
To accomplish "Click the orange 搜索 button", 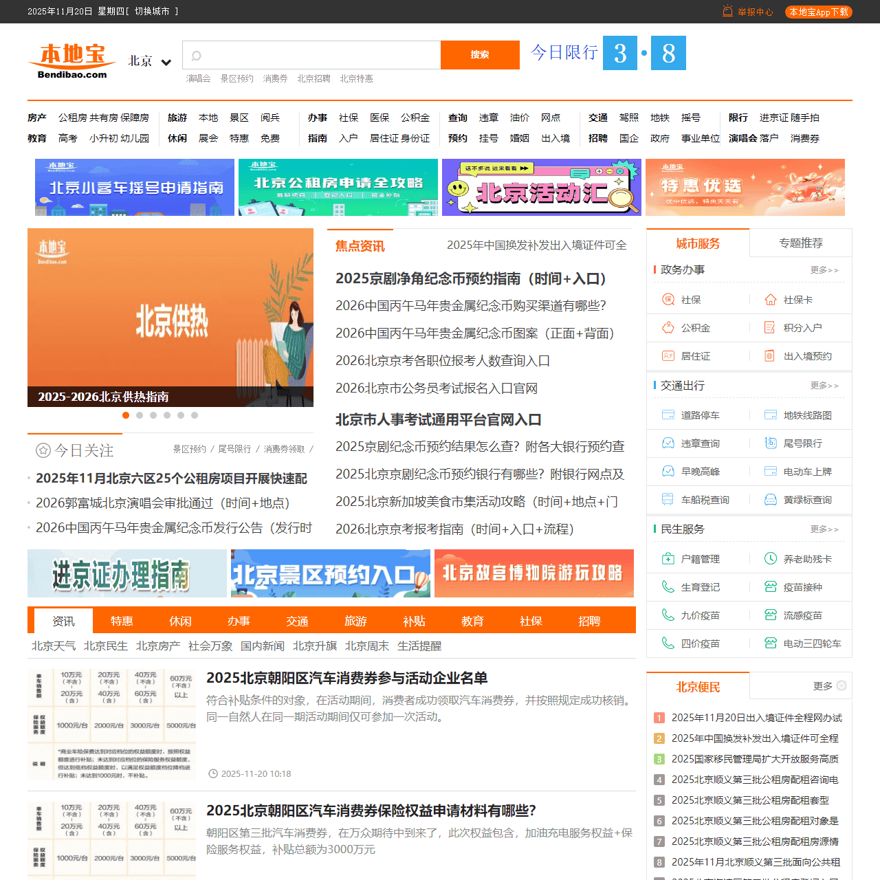I will tap(480, 55).
